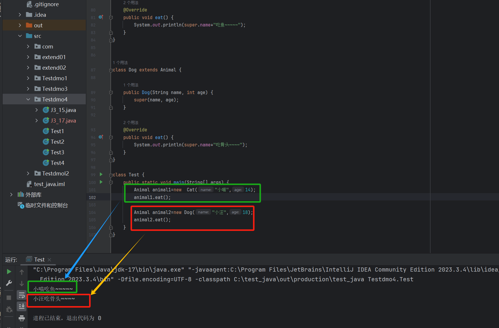
Task: Click '2 个用法' hint above line 93
Action: (131, 123)
